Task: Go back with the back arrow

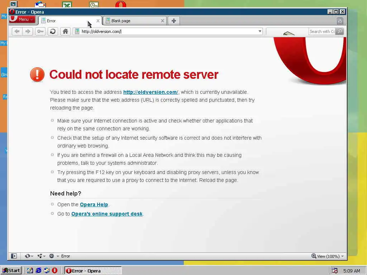Action: click(x=17, y=32)
